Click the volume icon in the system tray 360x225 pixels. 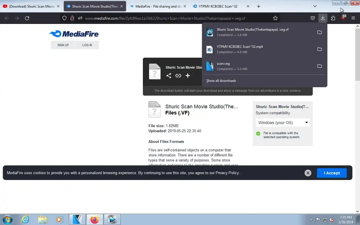[x=332, y=220]
